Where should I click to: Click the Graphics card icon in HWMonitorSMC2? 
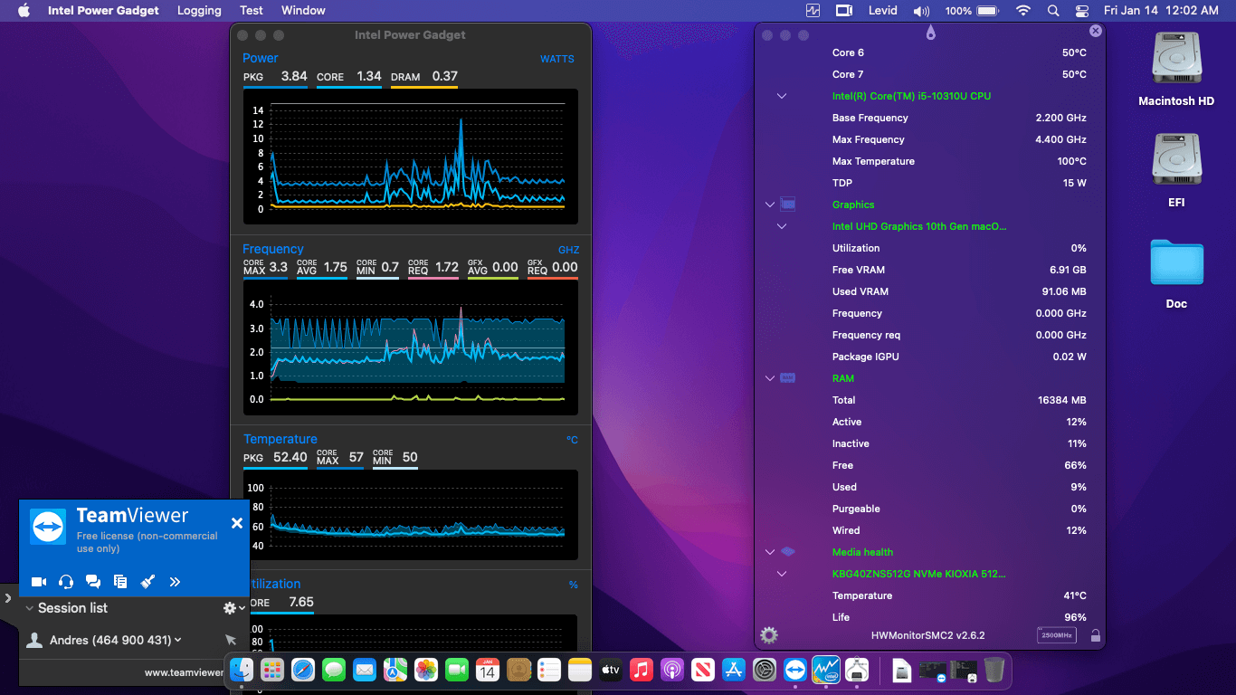[788, 205]
